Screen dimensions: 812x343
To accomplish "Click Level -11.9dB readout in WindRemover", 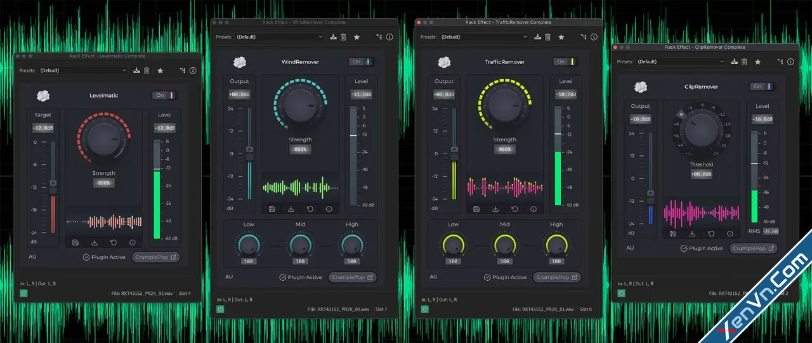I will point(362,94).
